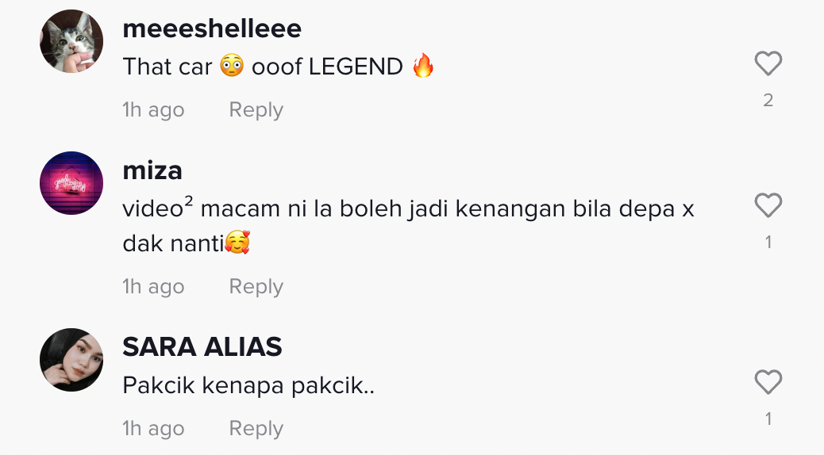Click '1h ago' timestamp under SARA ALIAS's comment
This screenshot has height=455, width=824.
(x=153, y=428)
